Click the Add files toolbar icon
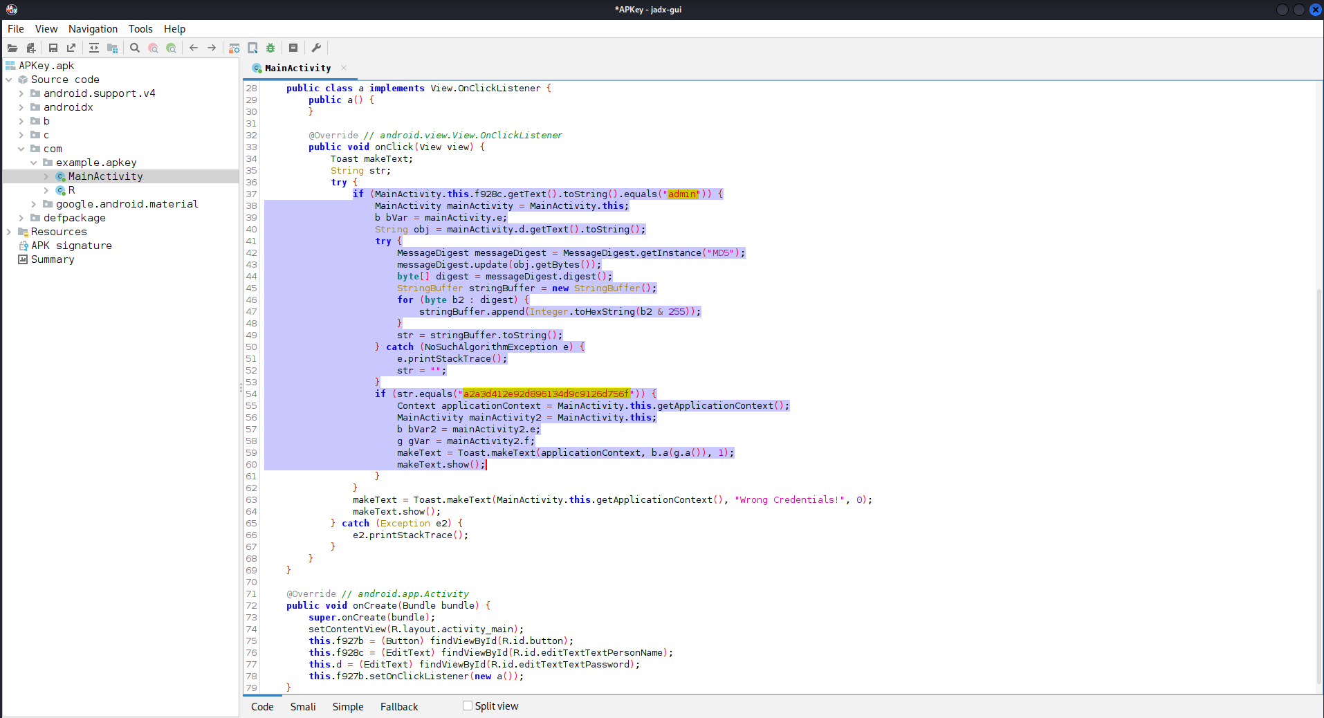Viewport: 1324px width, 718px height. 31,48
